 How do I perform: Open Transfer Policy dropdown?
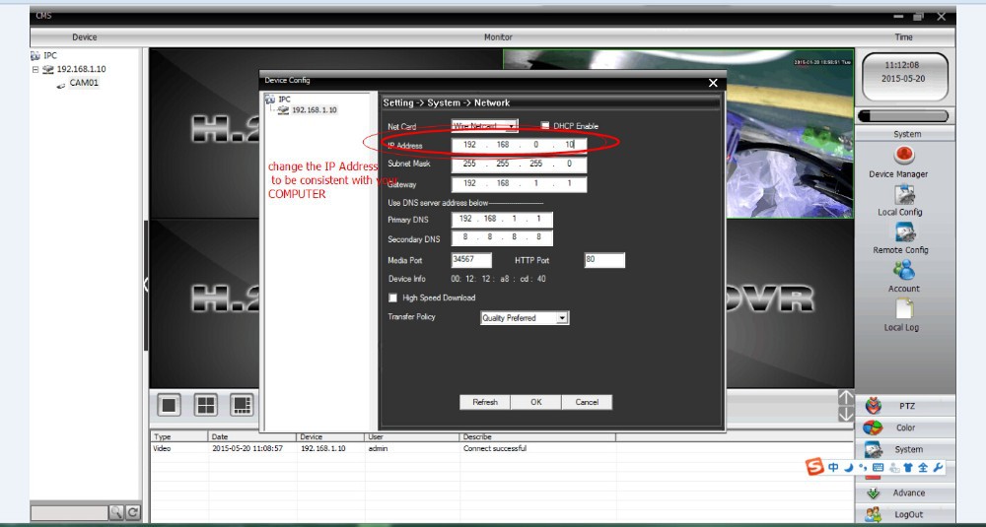(562, 318)
